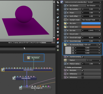Uncheck the Backplate checkbox
The width and height of the screenshot is (103, 94).
click(x=82, y=70)
